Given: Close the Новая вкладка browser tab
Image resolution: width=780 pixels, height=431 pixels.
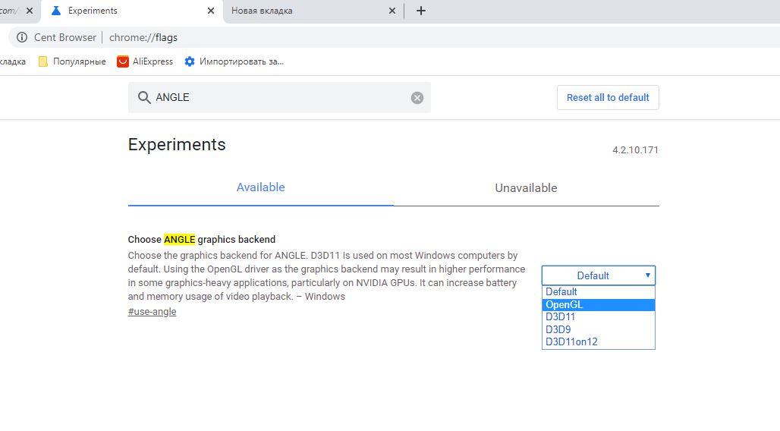Looking at the screenshot, I should (392, 11).
